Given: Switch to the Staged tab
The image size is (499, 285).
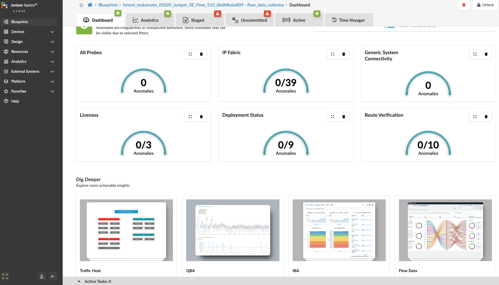Looking at the screenshot, I should (197, 20).
